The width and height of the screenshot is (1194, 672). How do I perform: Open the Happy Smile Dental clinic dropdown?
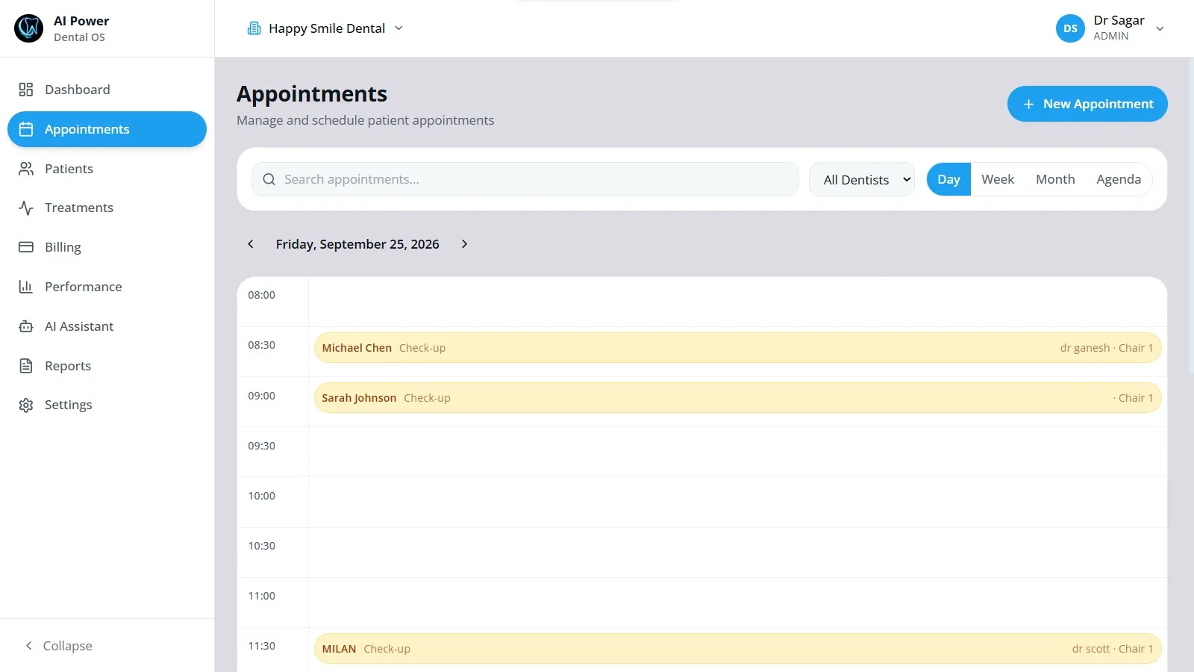[x=325, y=28]
